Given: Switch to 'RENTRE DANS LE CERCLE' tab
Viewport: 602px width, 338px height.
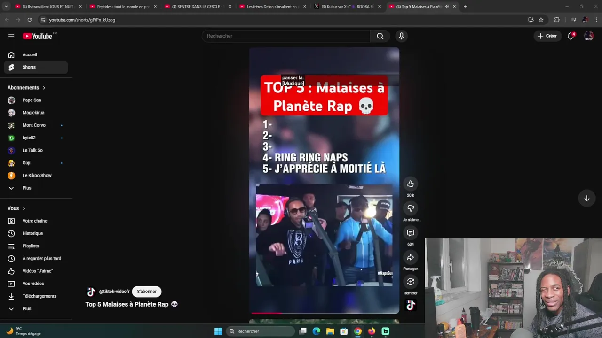Looking at the screenshot, I should pos(197,7).
